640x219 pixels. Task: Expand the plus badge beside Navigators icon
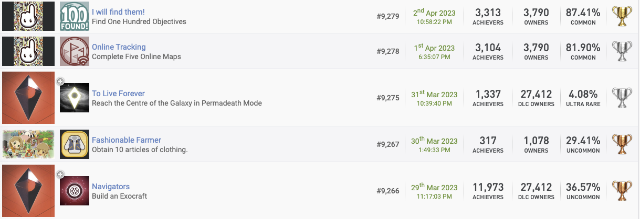coord(60,175)
